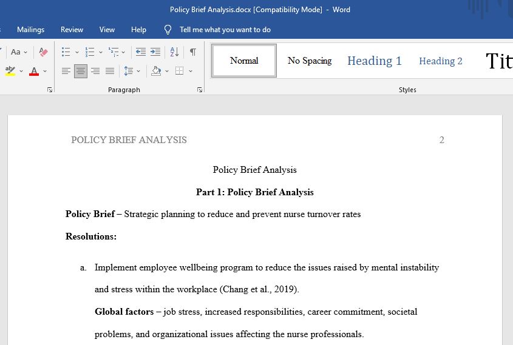Apply bullet list formatting

point(66,52)
